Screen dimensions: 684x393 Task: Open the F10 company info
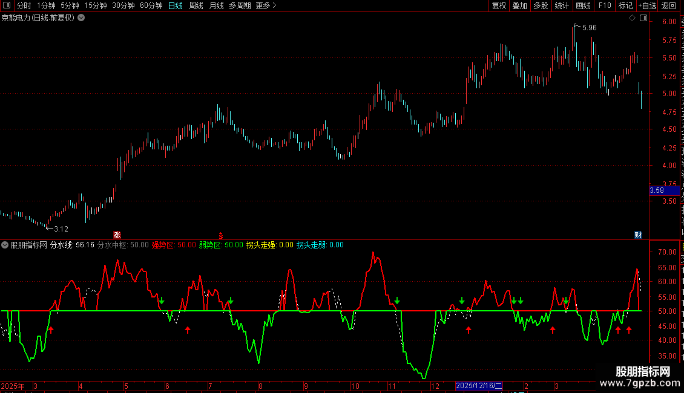click(605, 5)
